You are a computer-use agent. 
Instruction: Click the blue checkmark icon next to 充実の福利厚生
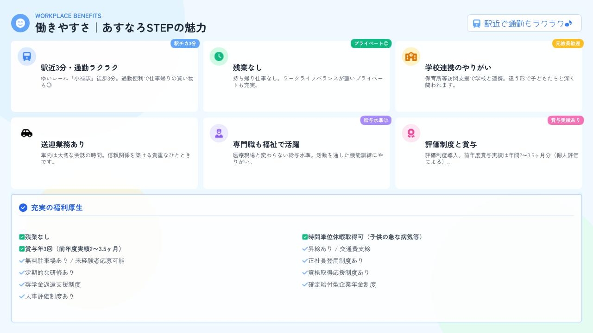[x=23, y=208]
